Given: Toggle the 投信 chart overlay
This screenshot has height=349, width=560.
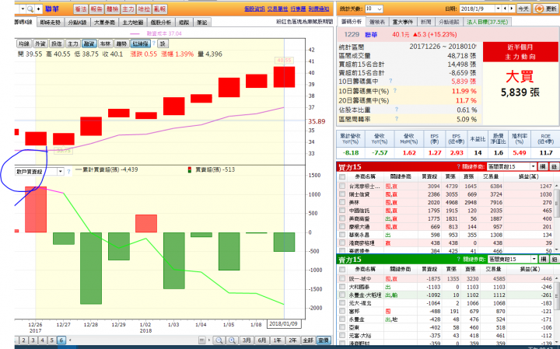Looking at the screenshot, I should click(57, 44).
